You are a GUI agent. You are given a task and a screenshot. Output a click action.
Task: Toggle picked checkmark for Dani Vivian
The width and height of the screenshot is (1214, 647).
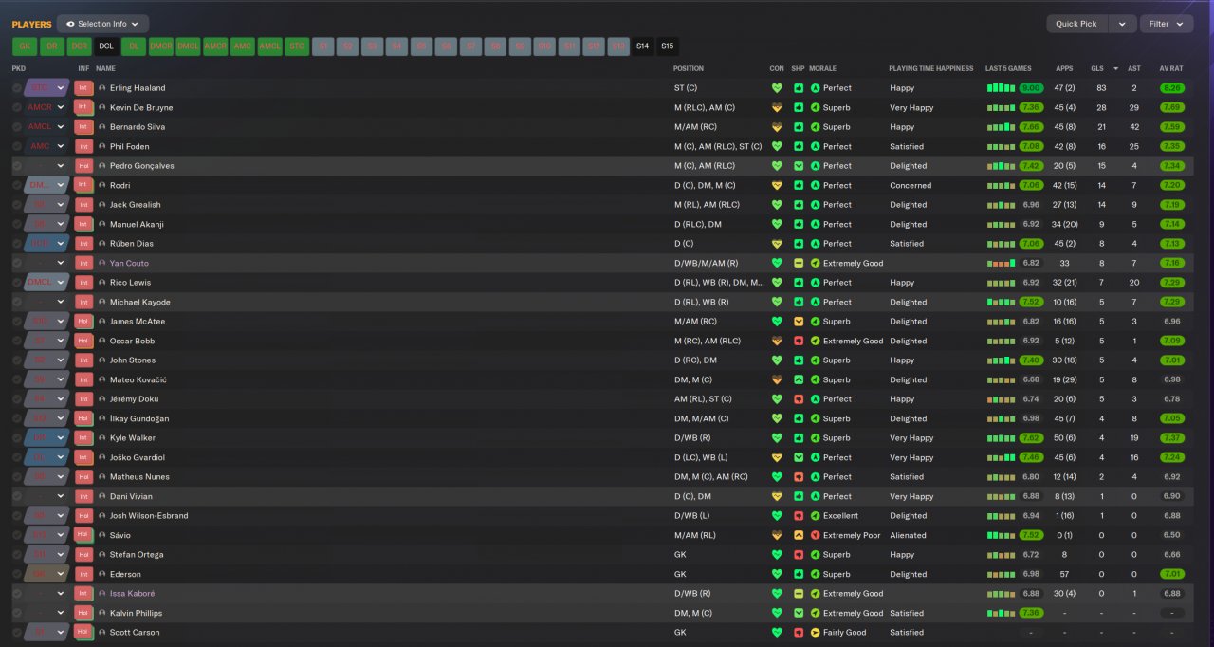[x=17, y=496]
